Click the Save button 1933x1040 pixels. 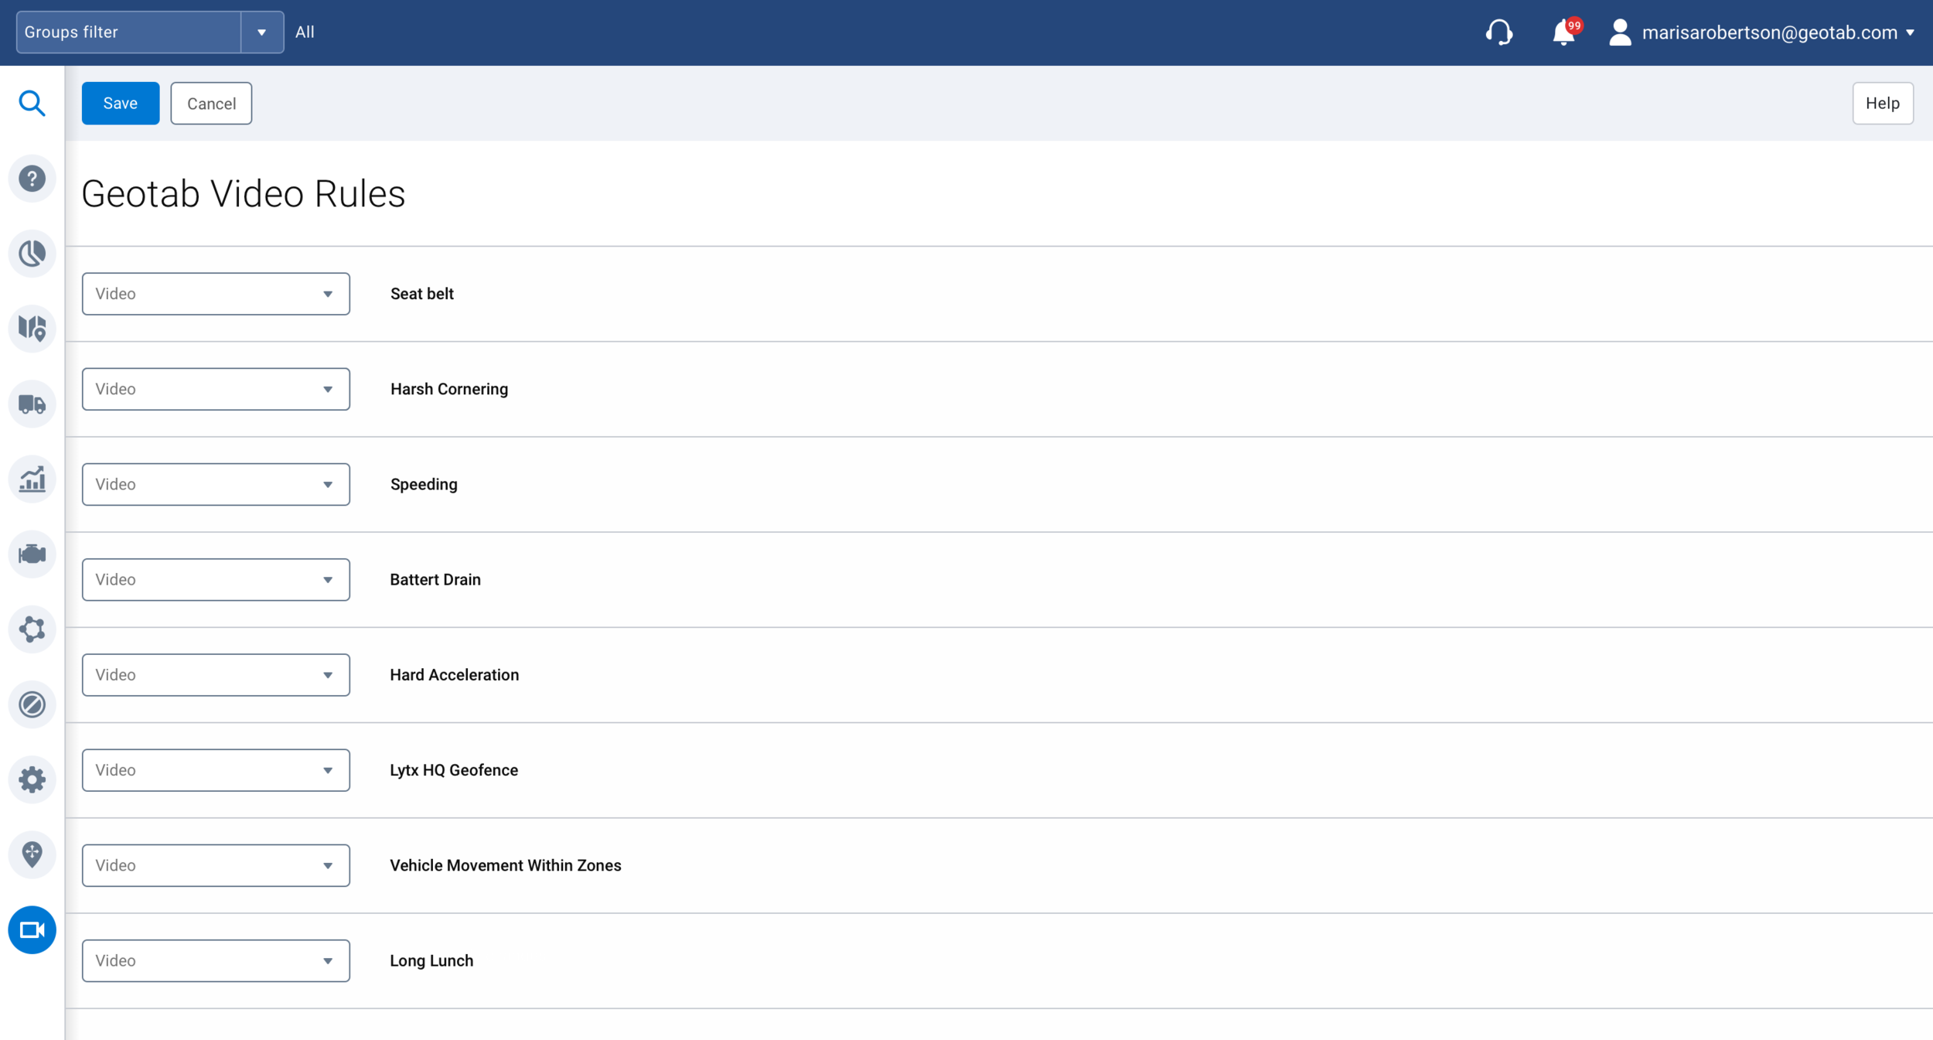coord(121,103)
